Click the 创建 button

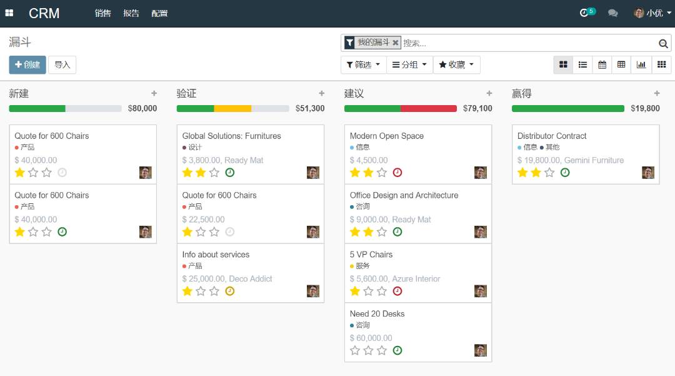27,64
